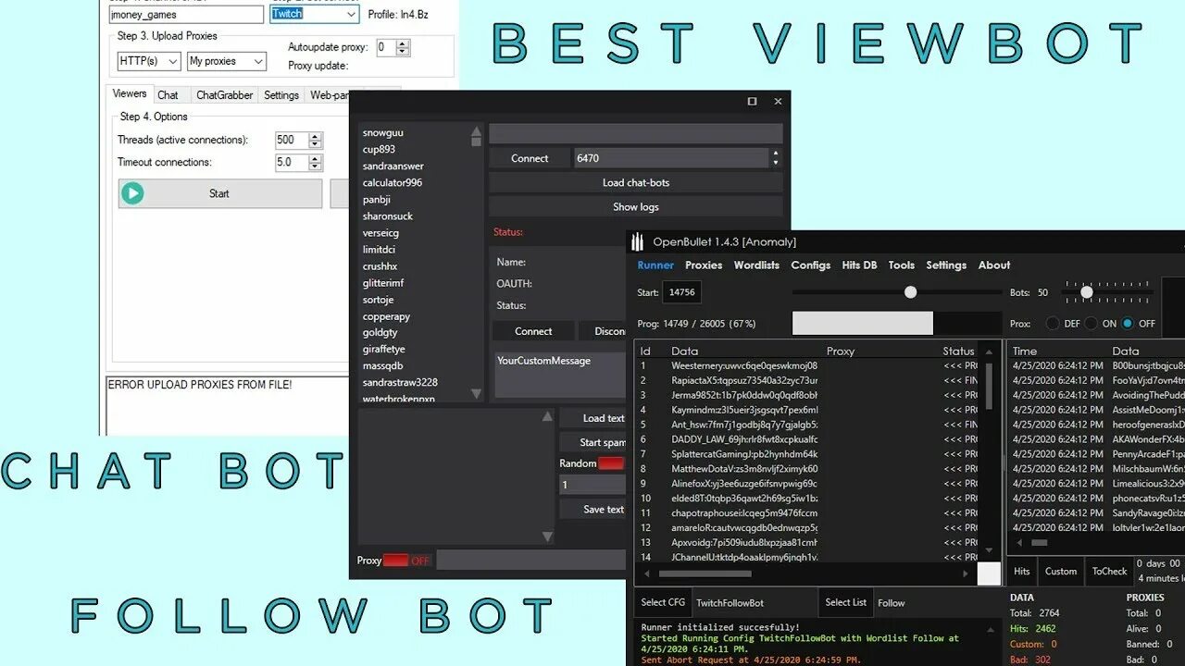Image resolution: width=1185 pixels, height=666 pixels.
Task: Click Connect button below the OAUTH status
Action: coord(533,331)
